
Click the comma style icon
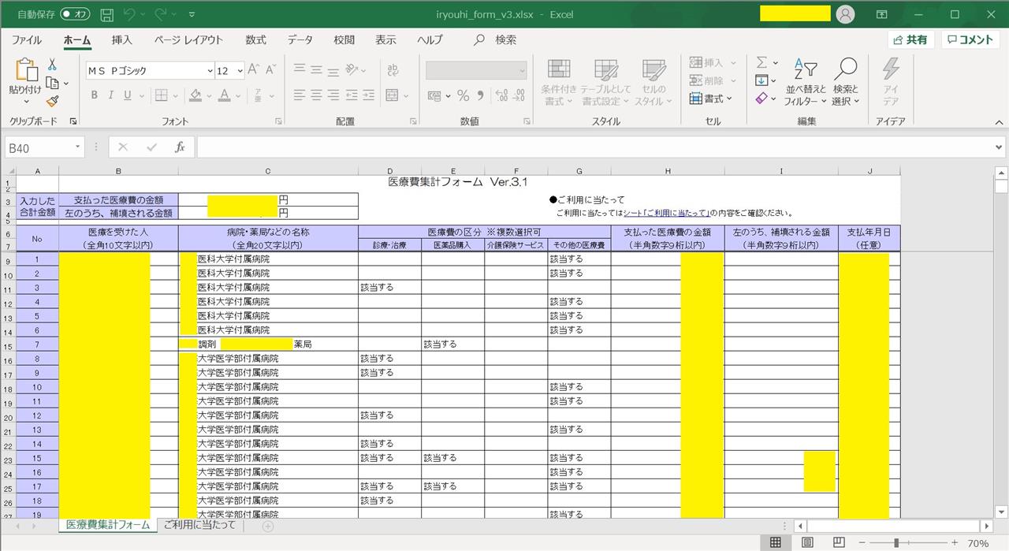(481, 95)
